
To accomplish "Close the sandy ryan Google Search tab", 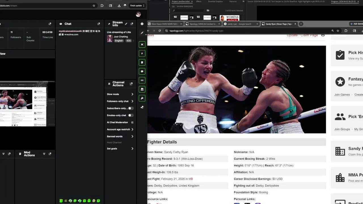I will coord(257,24).
